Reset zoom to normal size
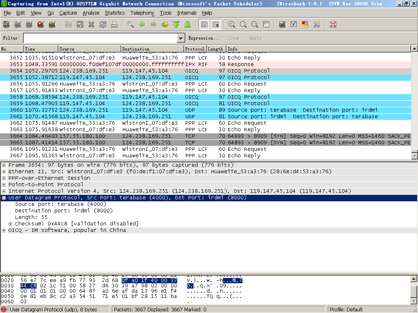The height and width of the screenshot is (313, 418). click(255, 24)
